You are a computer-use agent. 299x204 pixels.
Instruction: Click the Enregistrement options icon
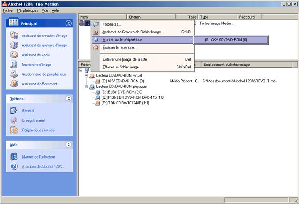pos(14,120)
